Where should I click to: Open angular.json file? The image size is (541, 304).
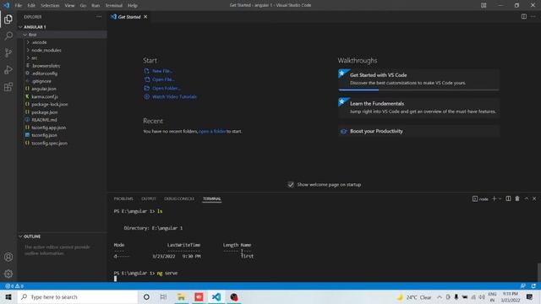[44, 89]
